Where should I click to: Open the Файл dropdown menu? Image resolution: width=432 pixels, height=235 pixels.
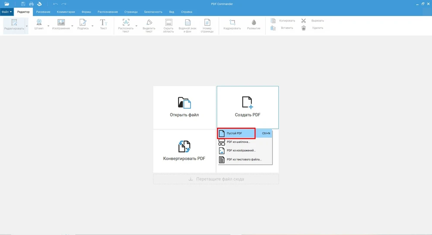point(7,12)
